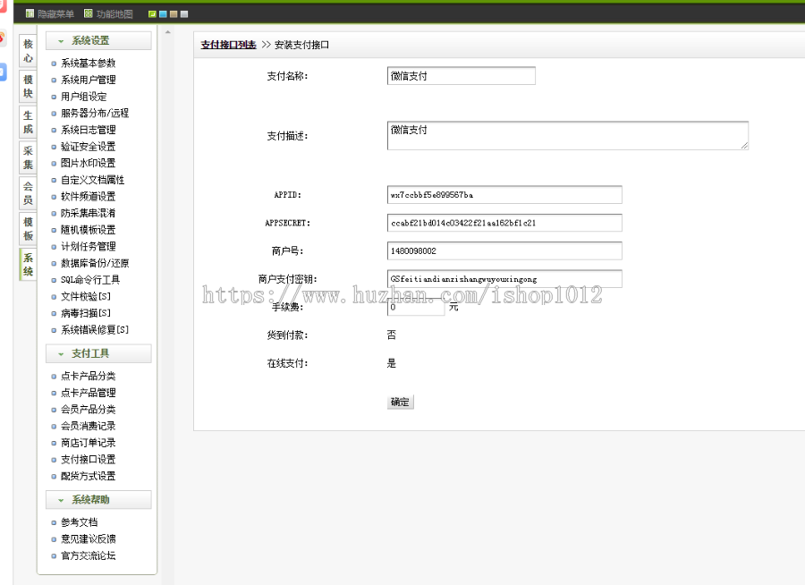Open 配货方式设置 page
The image size is (805, 585).
89,476
